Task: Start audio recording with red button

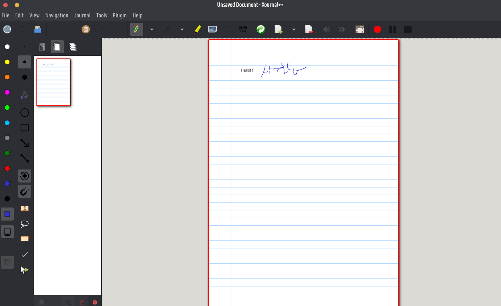Action: 377,29
